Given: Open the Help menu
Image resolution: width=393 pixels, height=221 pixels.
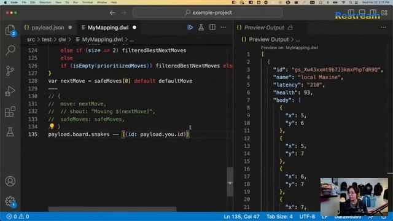Looking at the screenshot, I should (114, 2).
